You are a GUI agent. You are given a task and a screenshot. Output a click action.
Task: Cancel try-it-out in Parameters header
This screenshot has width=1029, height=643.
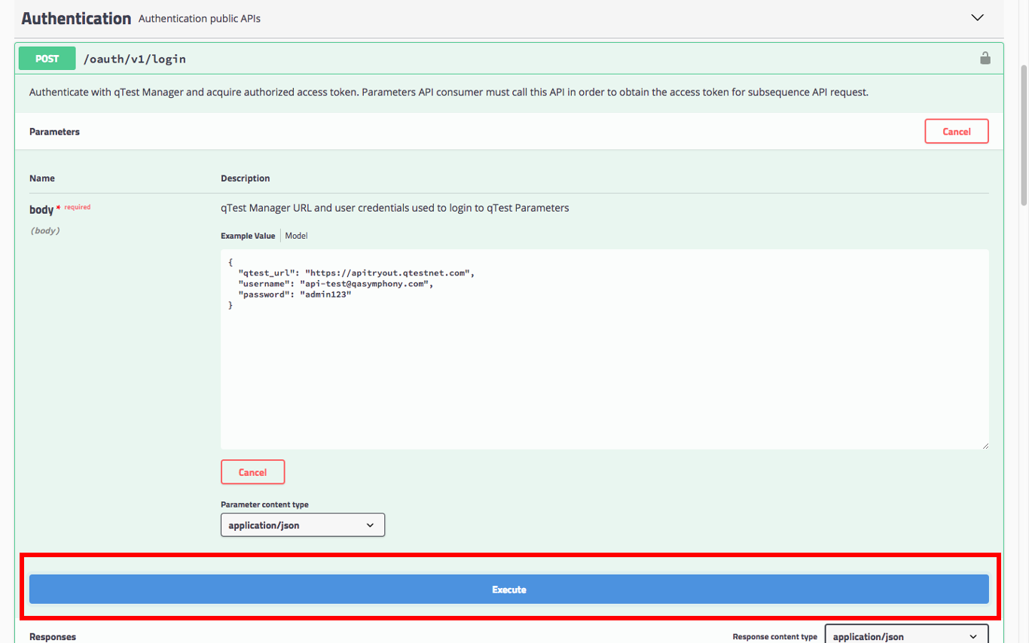(957, 131)
